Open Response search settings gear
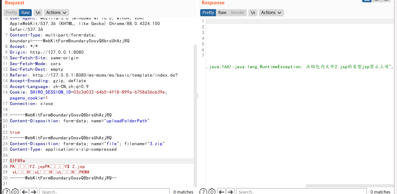The height and width of the screenshot is (194, 397). click(x=212, y=191)
